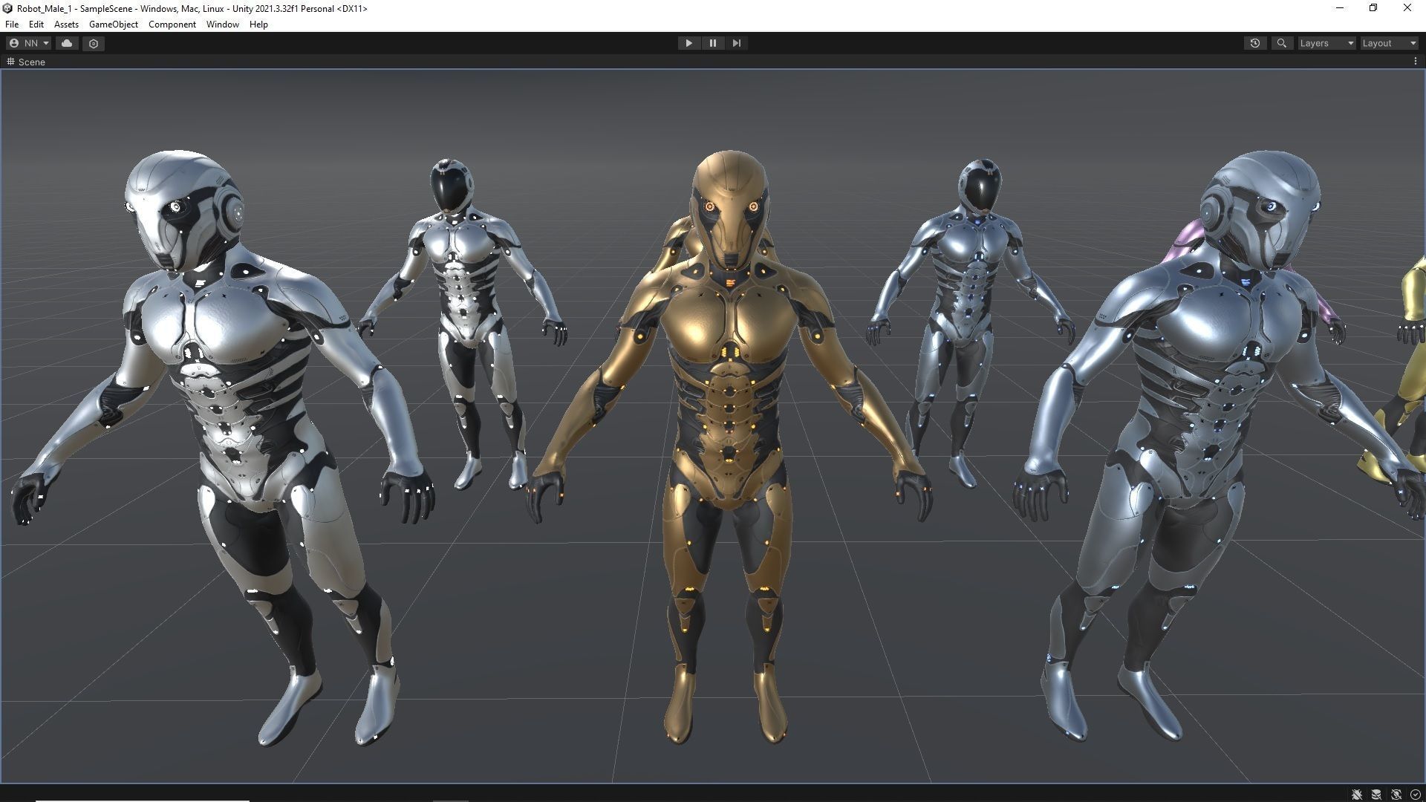This screenshot has width=1426, height=802.
Task: Open the Help menu
Action: coord(258,25)
